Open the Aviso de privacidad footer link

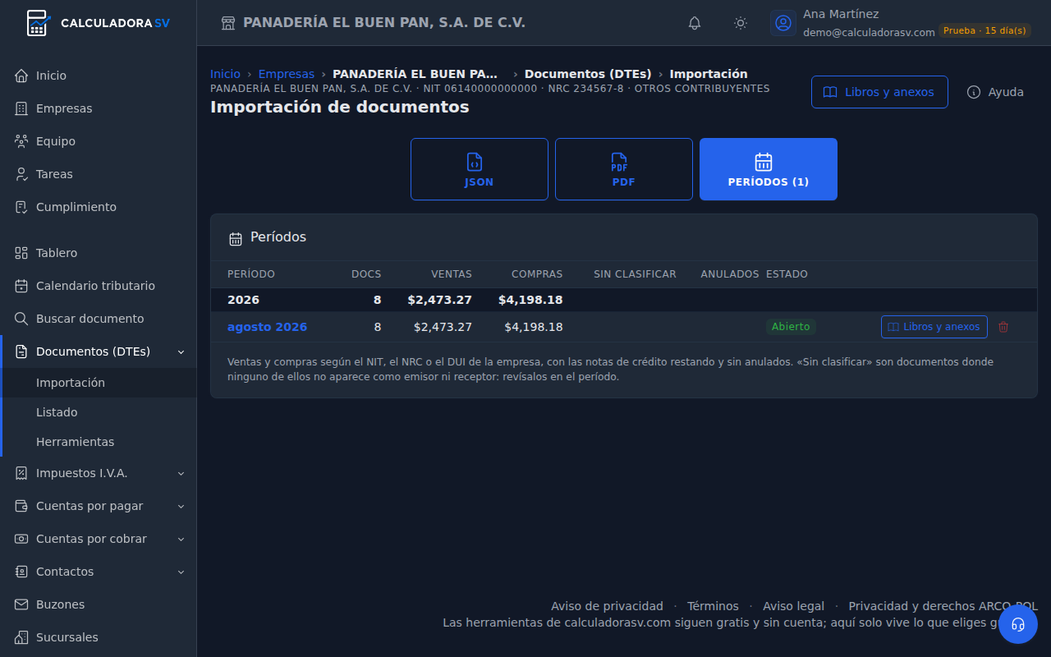[x=607, y=606]
